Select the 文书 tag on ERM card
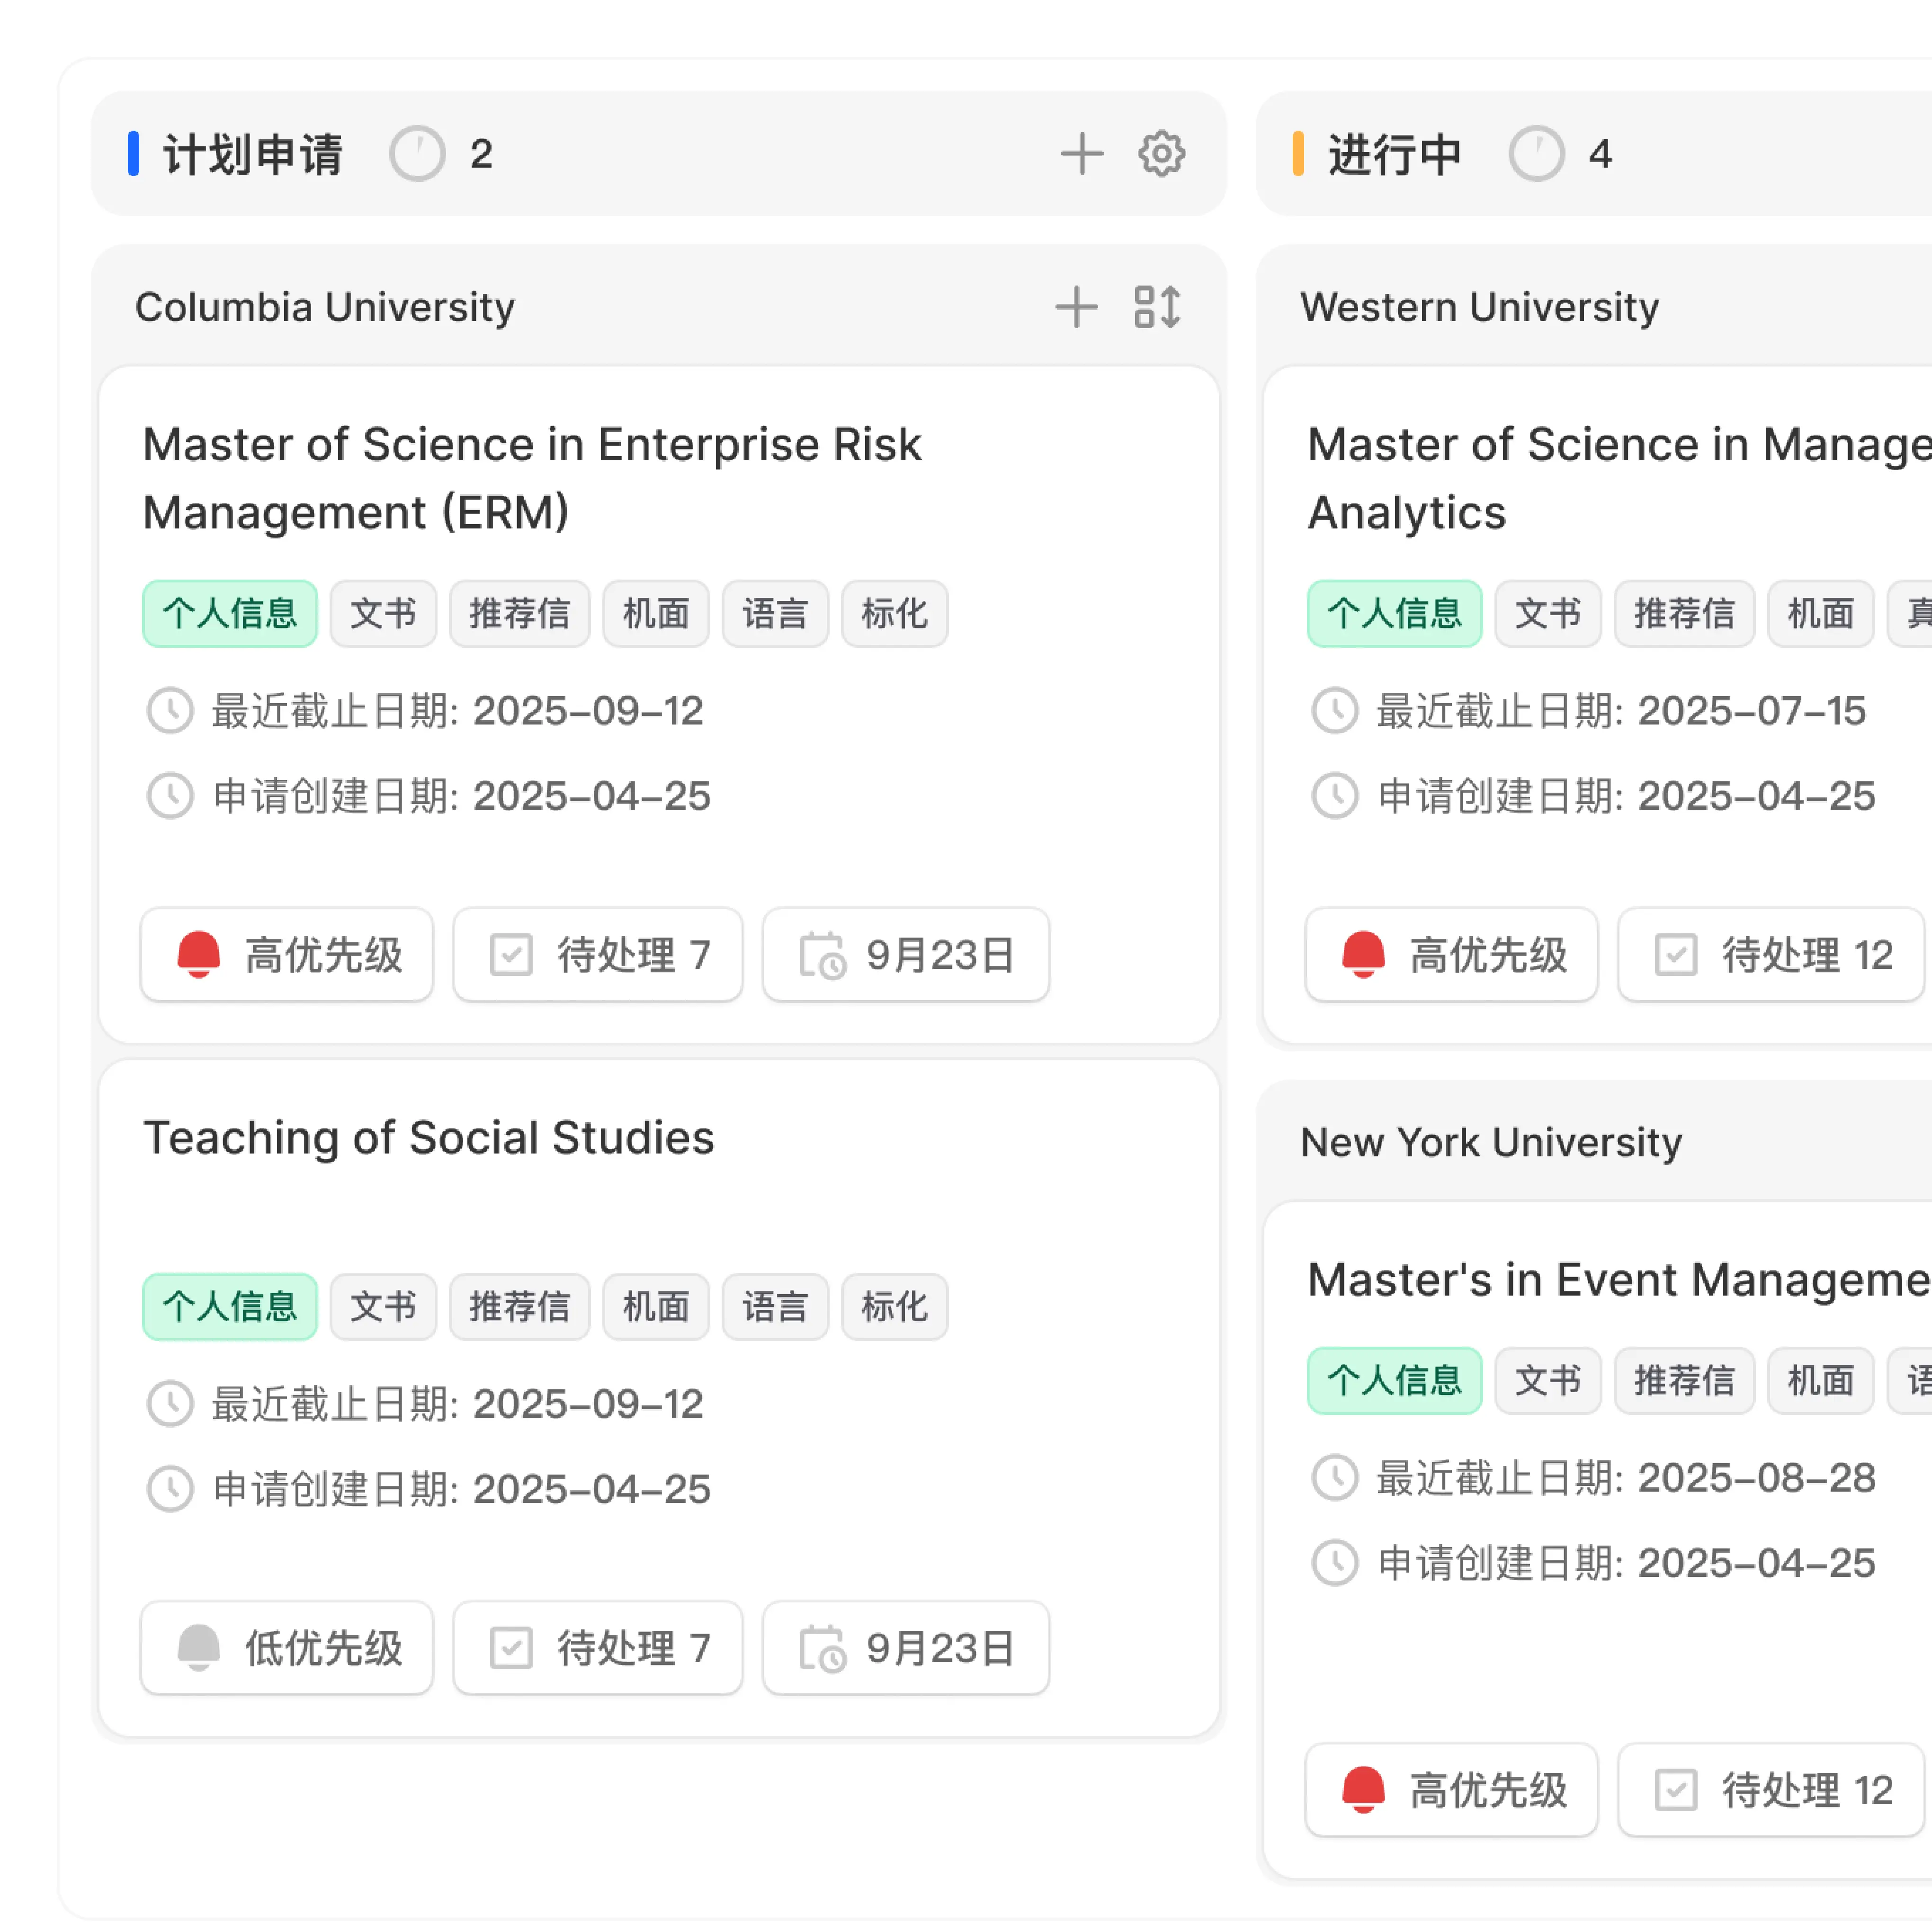 383,613
